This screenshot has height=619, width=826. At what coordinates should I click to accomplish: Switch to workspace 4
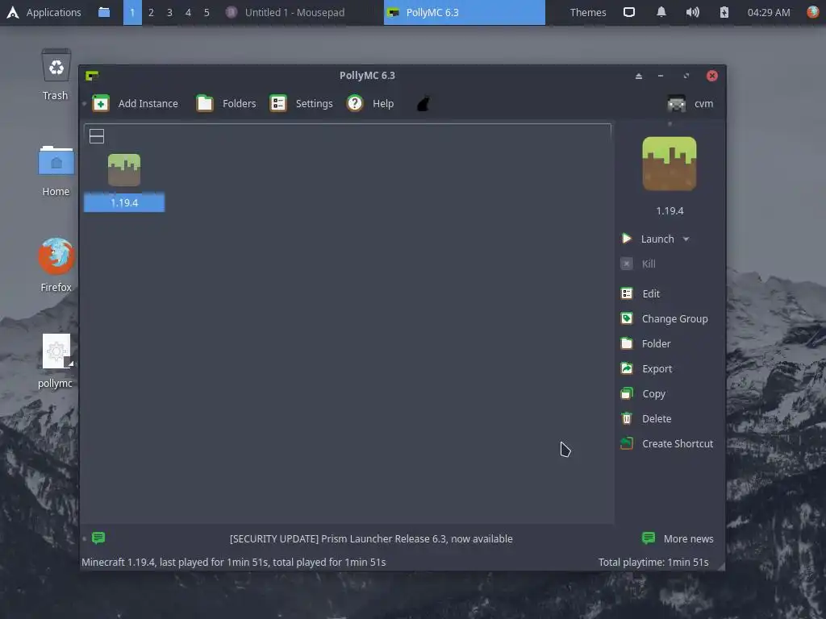[188, 12]
